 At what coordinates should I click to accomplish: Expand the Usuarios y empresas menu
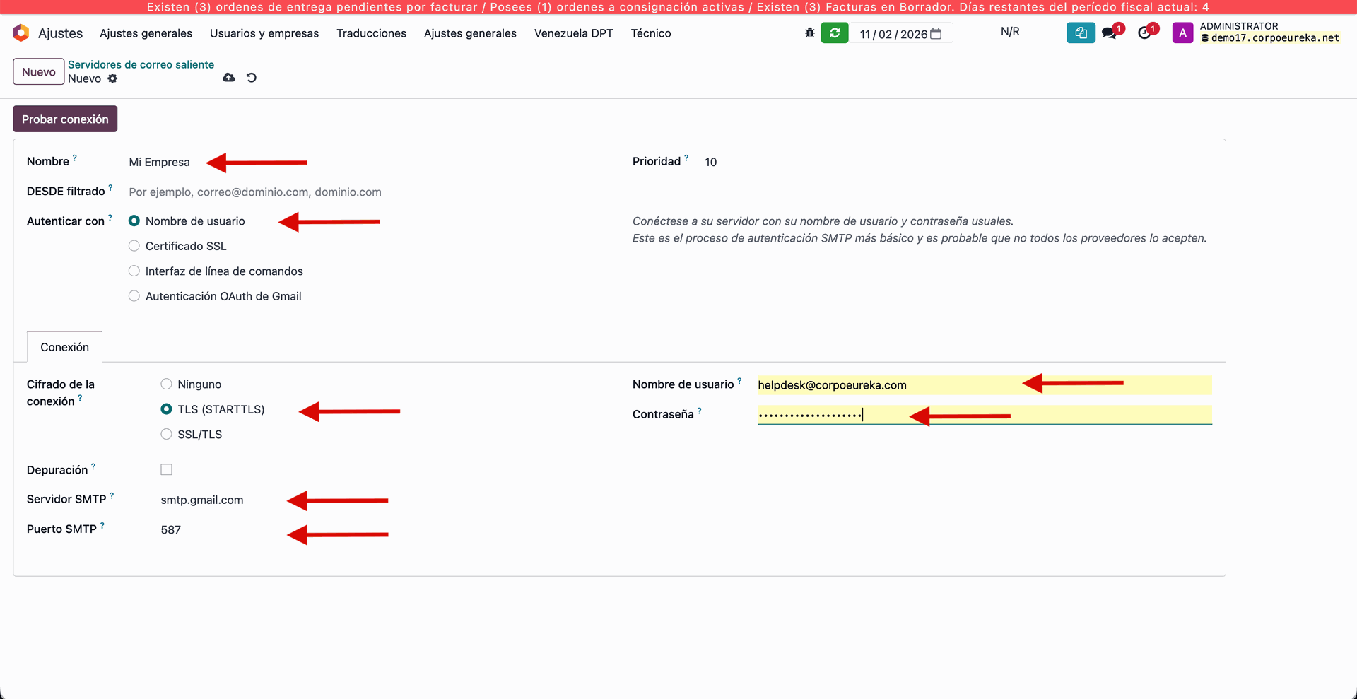click(x=264, y=33)
